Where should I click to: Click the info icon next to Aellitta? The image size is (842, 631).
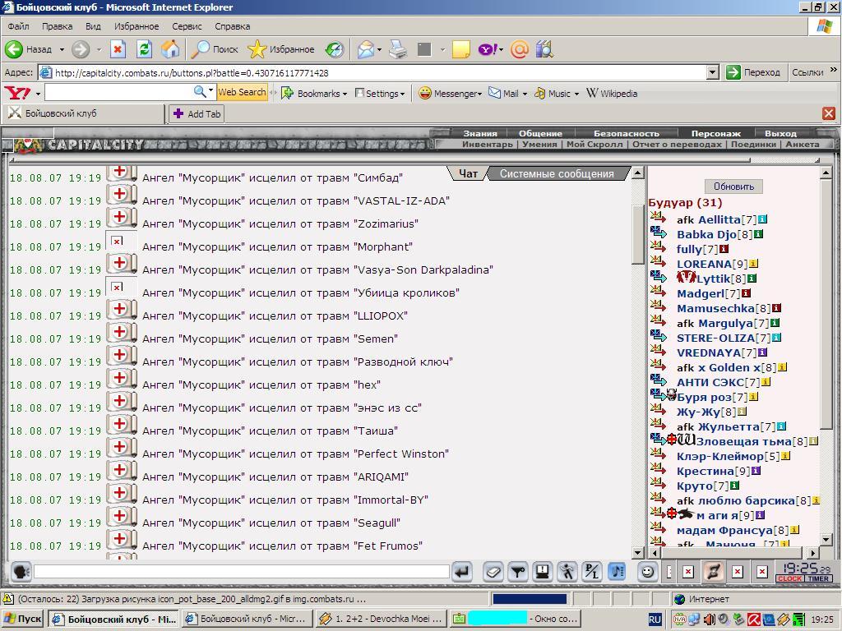[x=762, y=219]
